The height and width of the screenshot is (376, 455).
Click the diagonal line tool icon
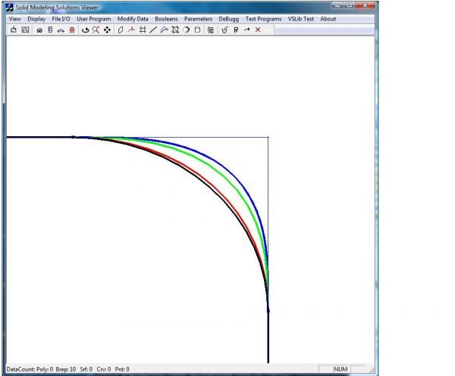point(153,30)
